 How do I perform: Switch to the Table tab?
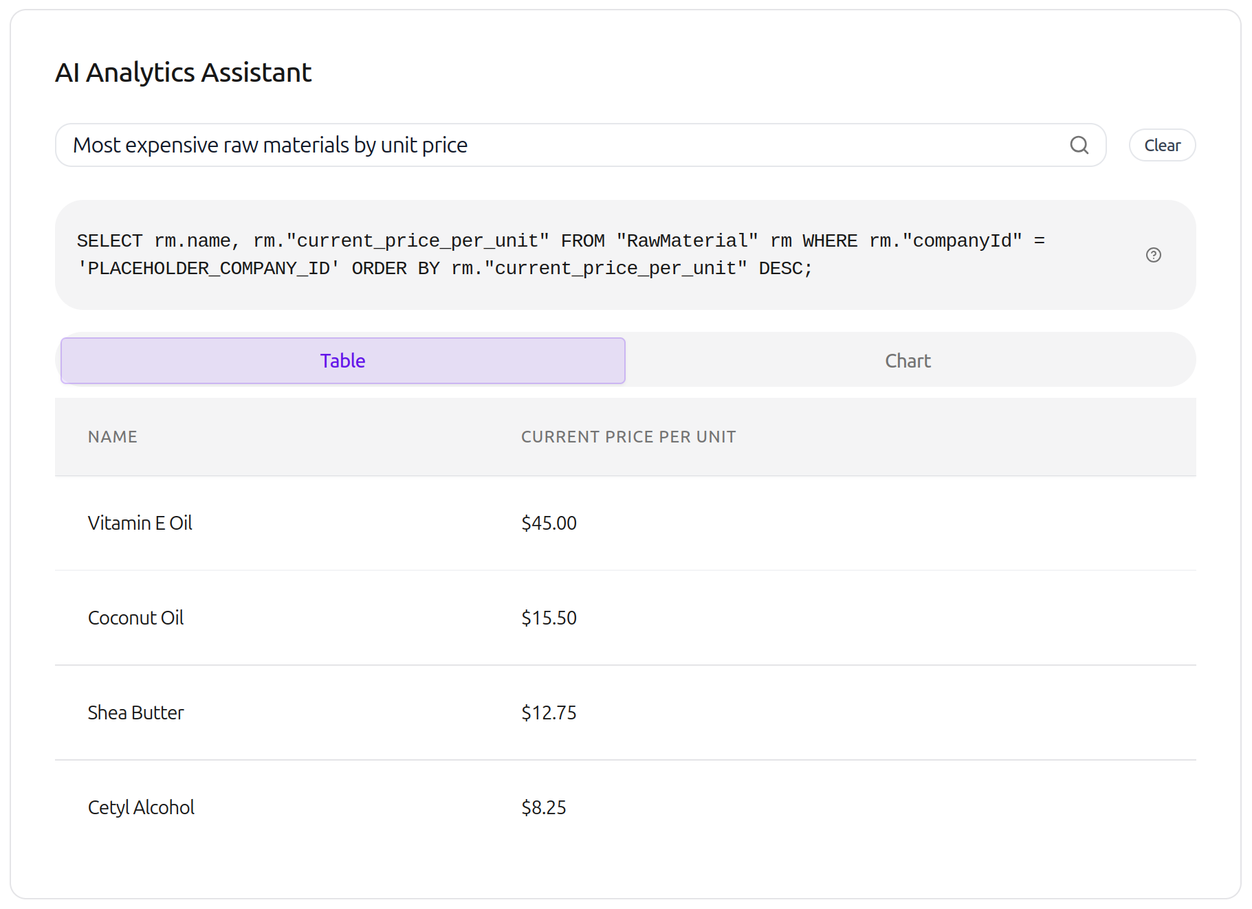(342, 361)
